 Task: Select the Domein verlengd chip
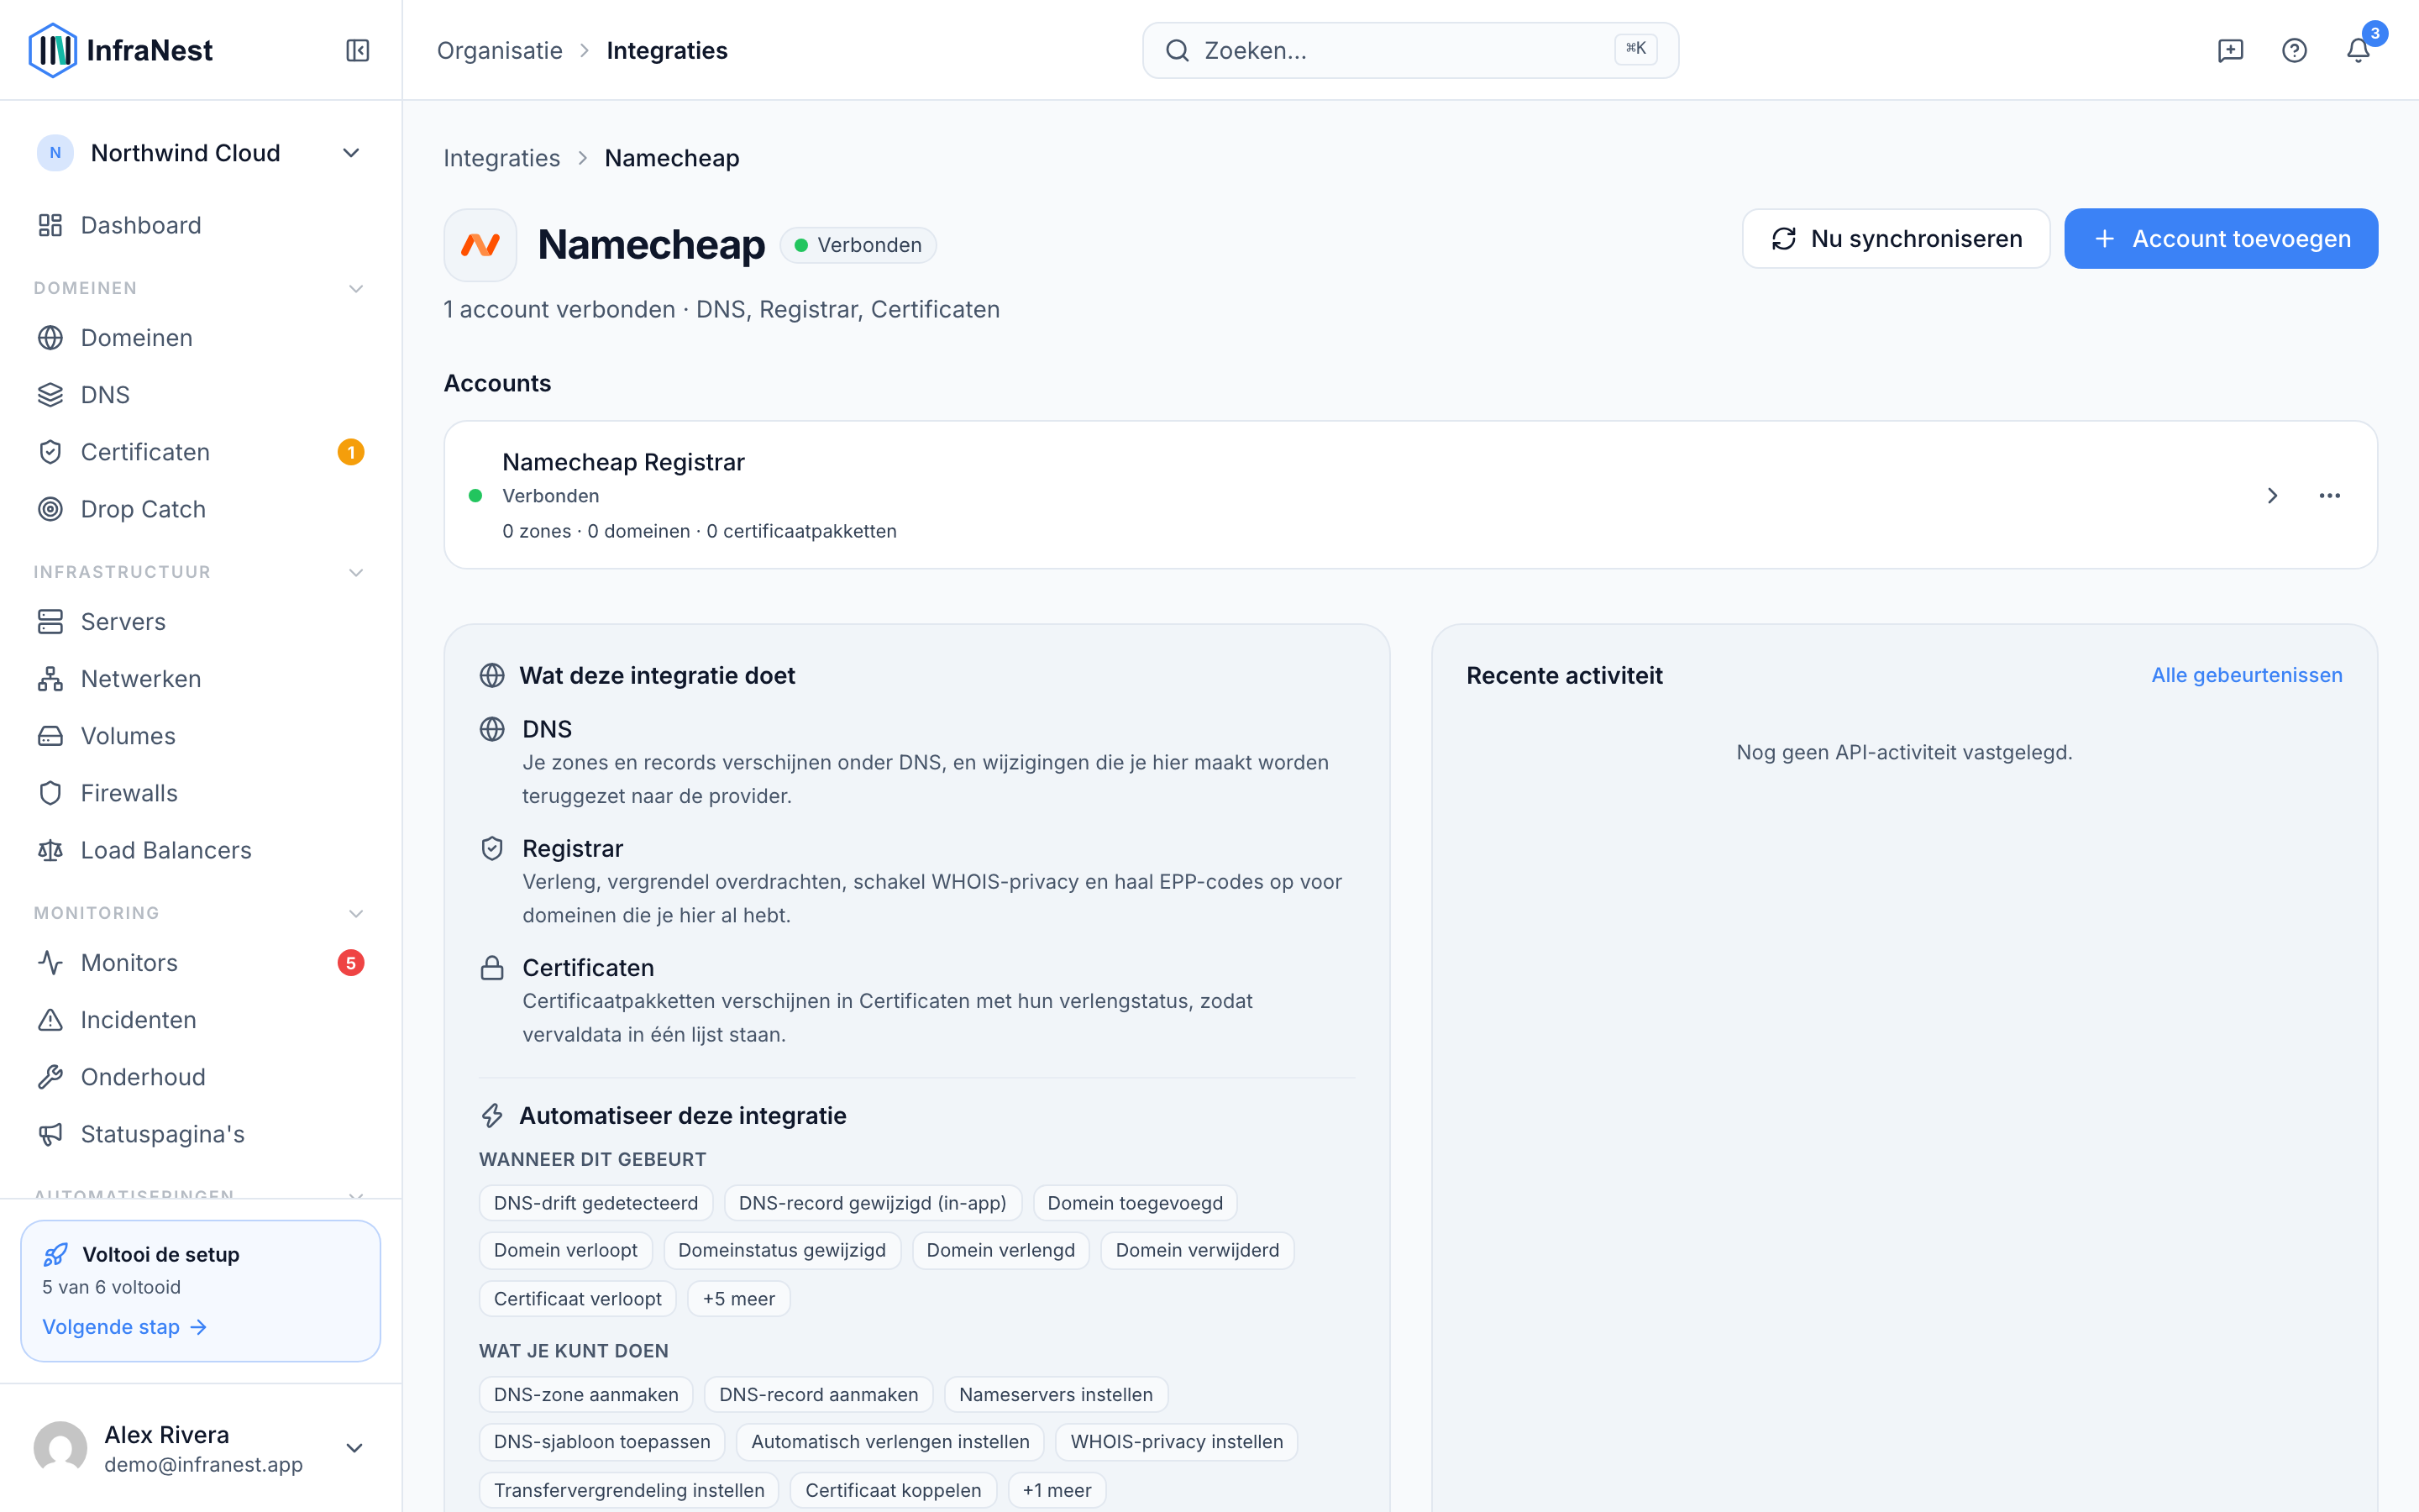coord(1000,1250)
